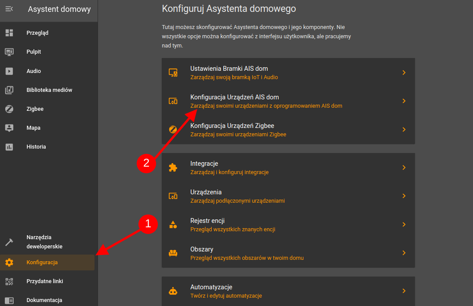Screen dimensions: 473x306
Task: Click the Urządzenia devices icon
Action: pyautogui.click(x=173, y=196)
